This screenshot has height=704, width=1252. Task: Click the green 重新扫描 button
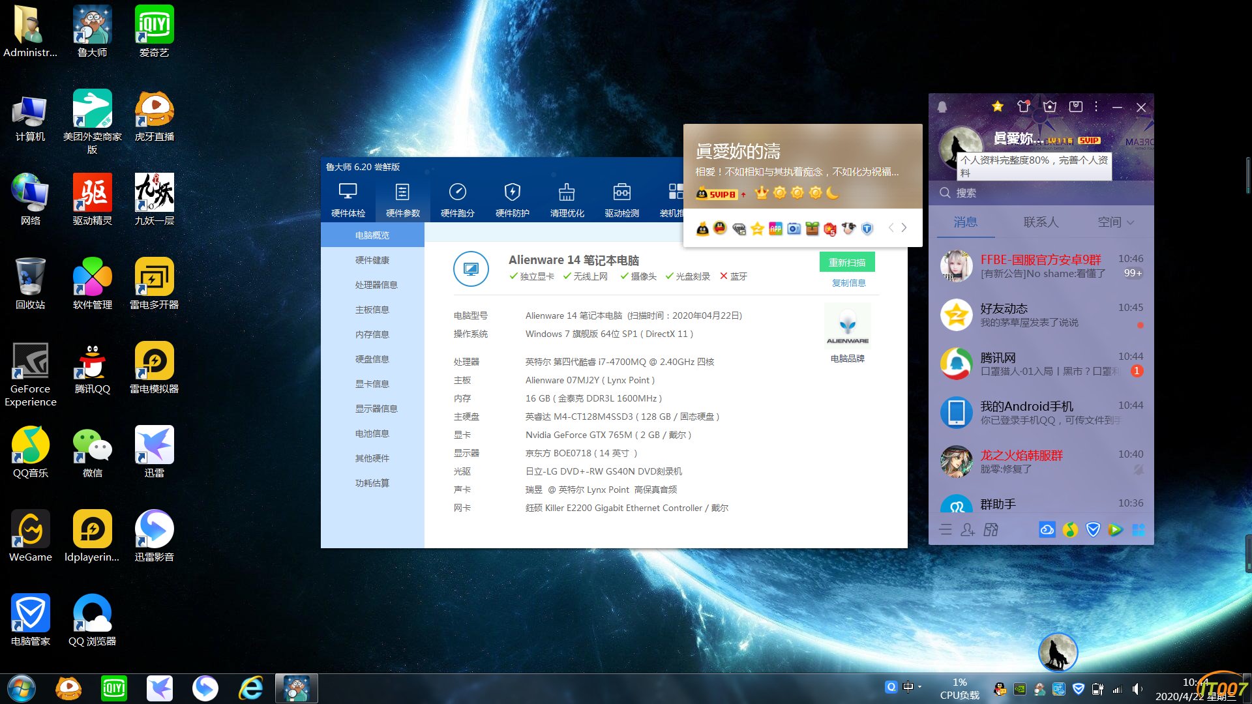[847, 262]
